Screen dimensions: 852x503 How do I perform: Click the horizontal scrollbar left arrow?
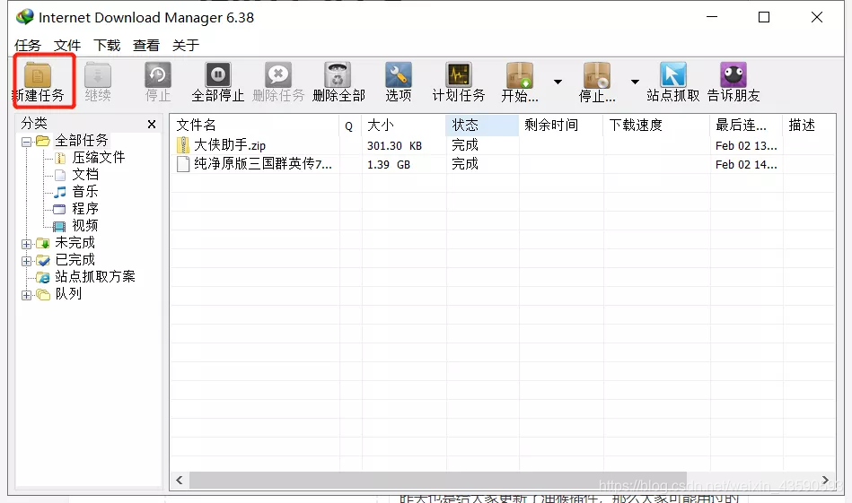[x=180, y=481]
